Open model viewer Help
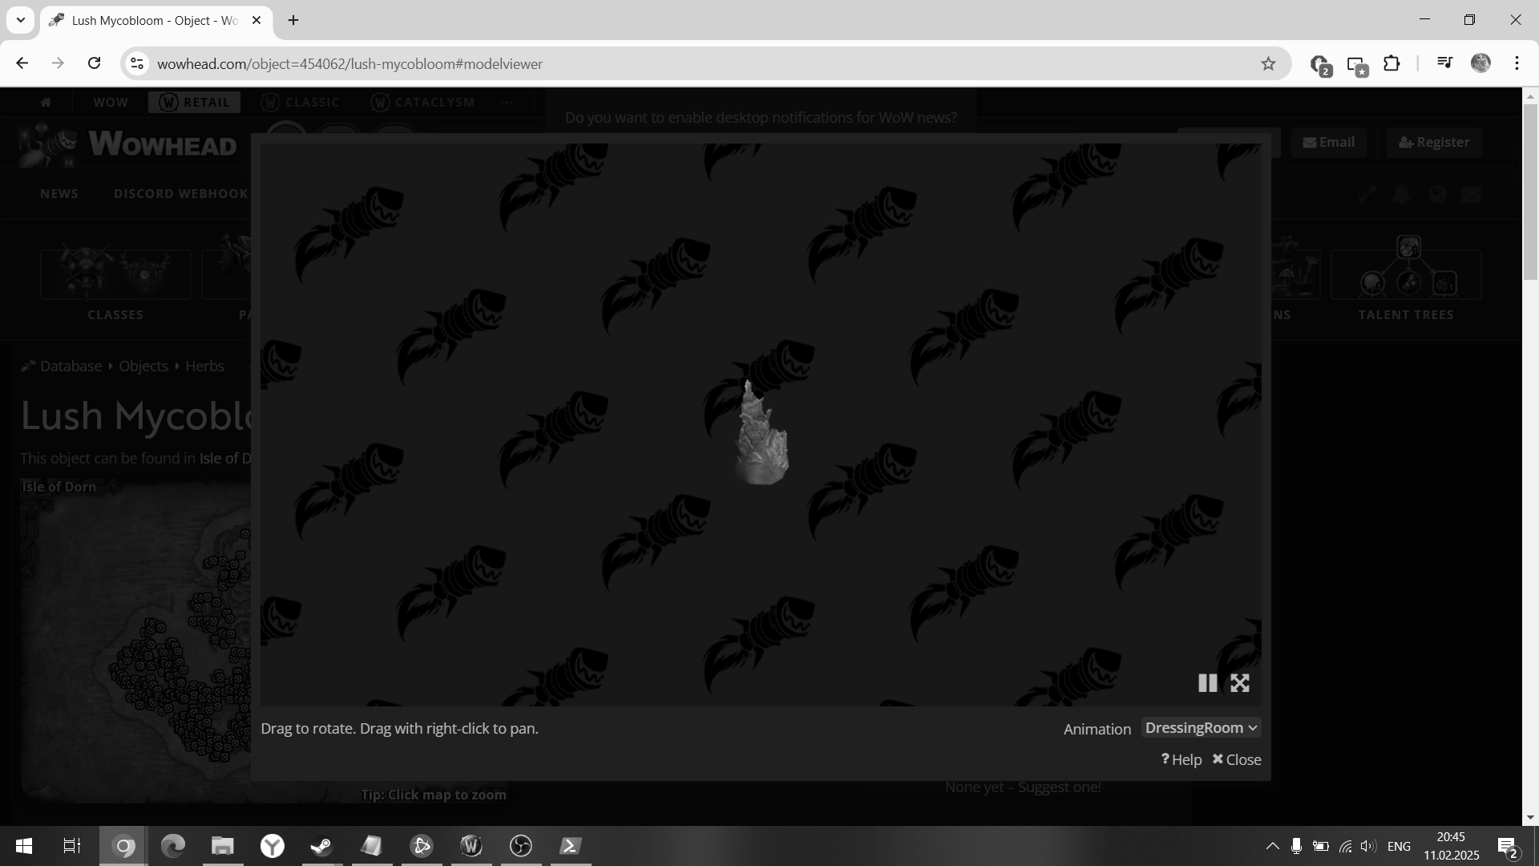The width and height of the screenshot is (1539, 866). point(1182,759)
